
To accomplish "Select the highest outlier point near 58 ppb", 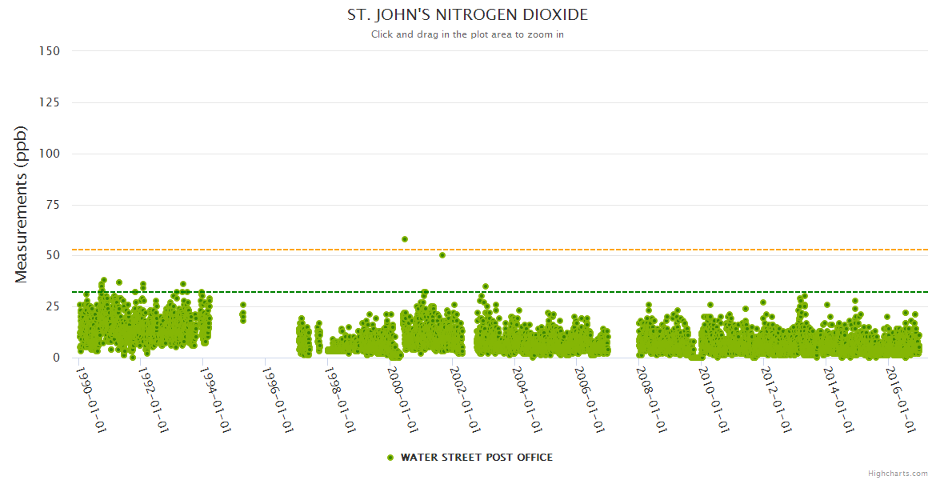I will 405,239.
